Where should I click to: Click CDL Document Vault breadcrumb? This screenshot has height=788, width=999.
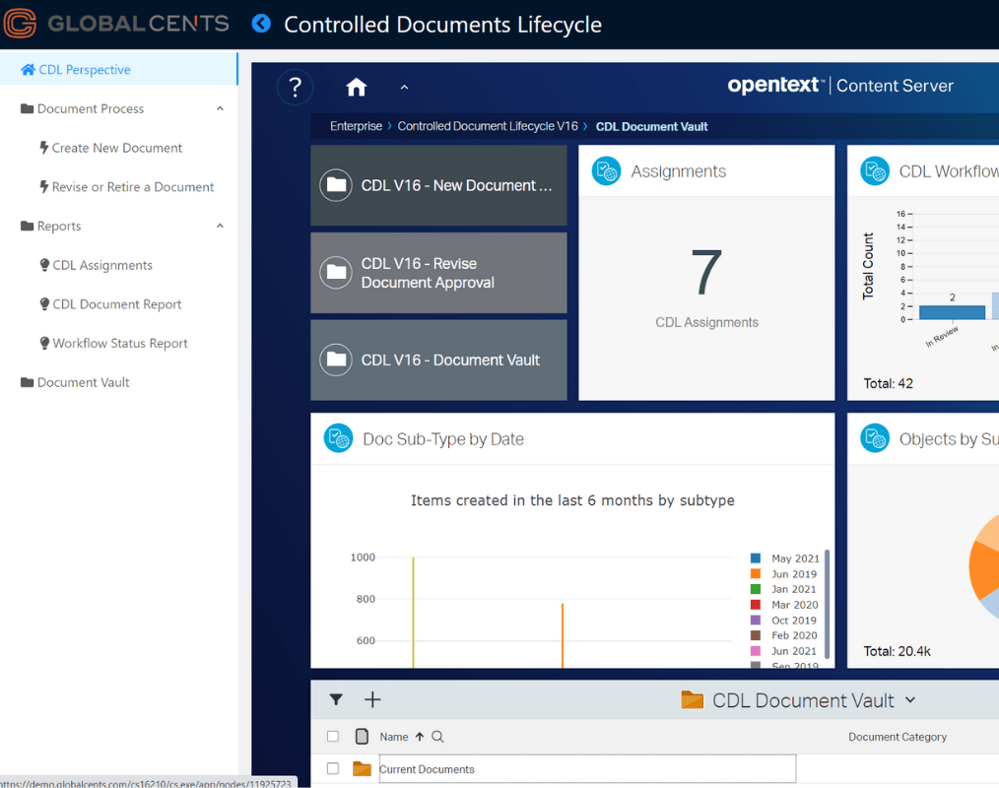point(651,126)
